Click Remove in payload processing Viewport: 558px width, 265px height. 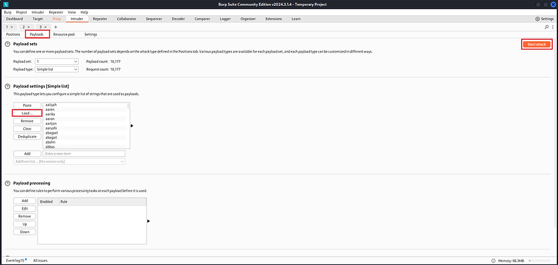pos(25,217)
